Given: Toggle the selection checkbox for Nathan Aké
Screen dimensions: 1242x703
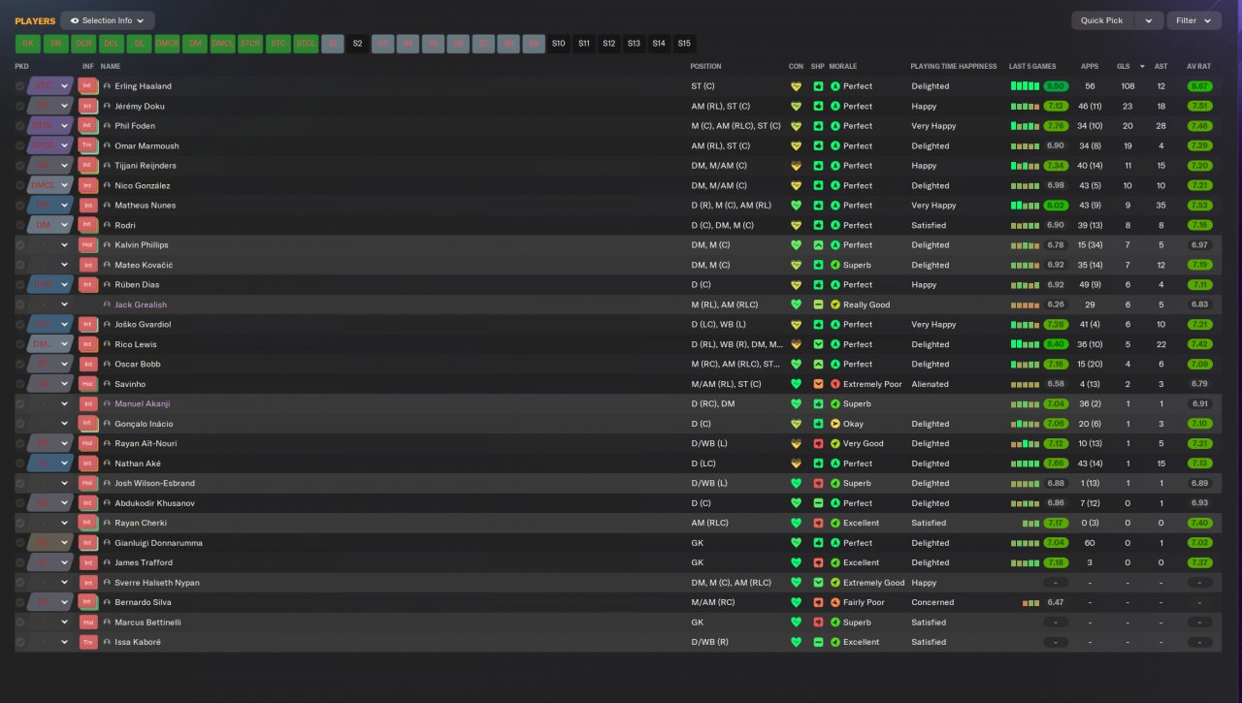Looking at the screenshot, I should point(20,463).
